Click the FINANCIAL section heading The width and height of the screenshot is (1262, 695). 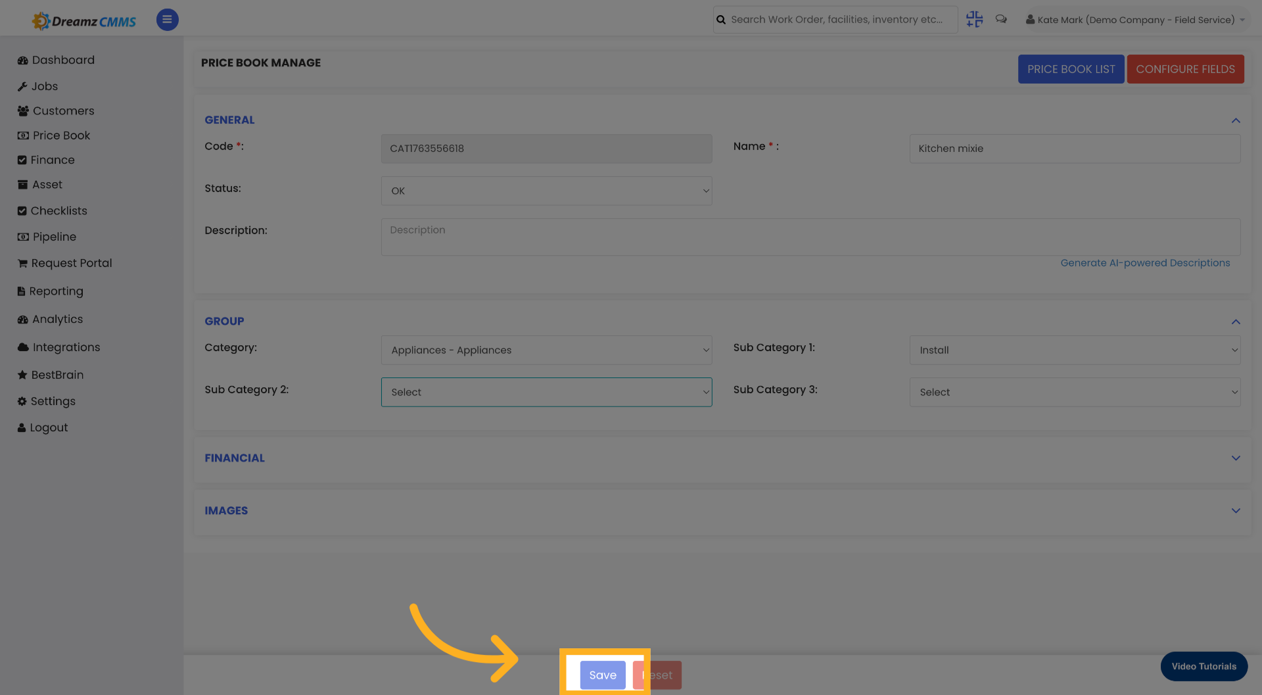[235, 458]
